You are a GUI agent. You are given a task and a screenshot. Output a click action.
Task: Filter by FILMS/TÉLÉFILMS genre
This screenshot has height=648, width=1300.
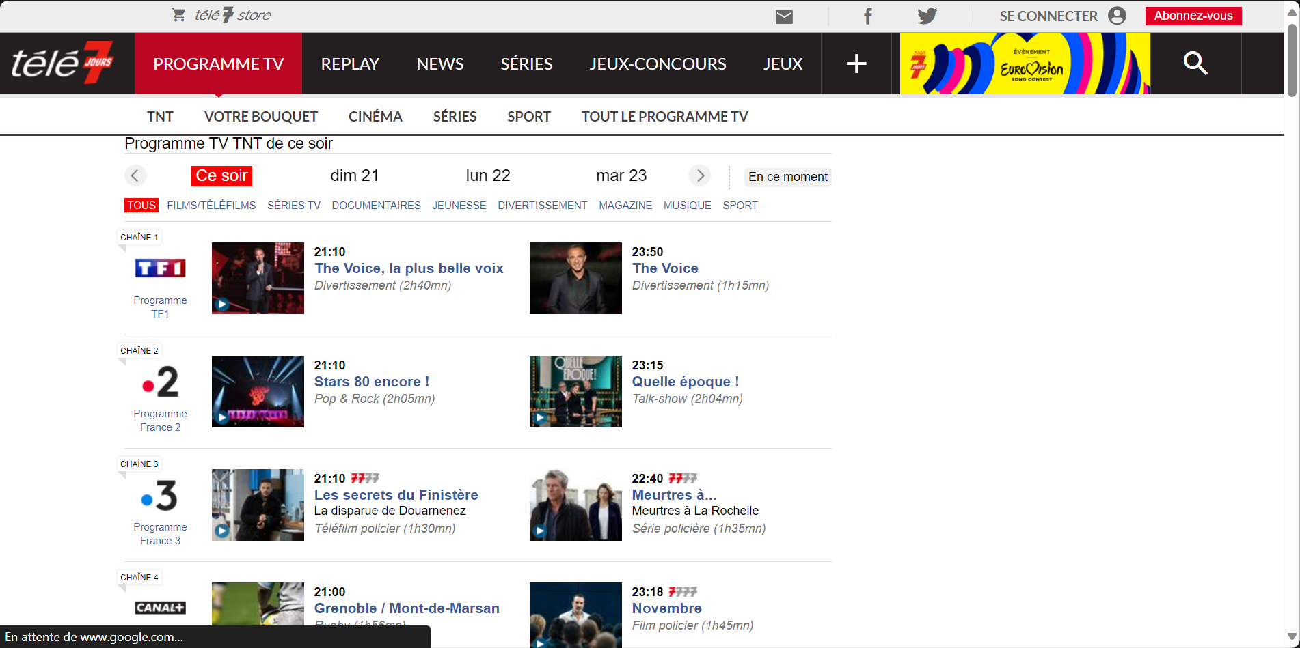tap(211, 206)
